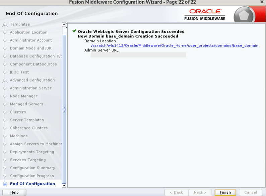Screen dimensions: 266x196
Task: Click the disabled Back button
Action: [x=176, y=192]
